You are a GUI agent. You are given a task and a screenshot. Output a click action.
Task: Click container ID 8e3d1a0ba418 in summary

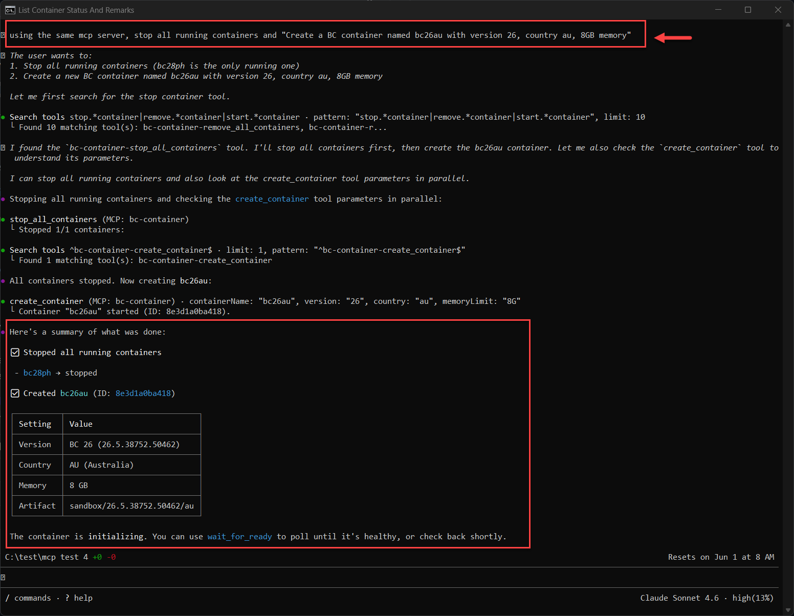coord(143,393)
